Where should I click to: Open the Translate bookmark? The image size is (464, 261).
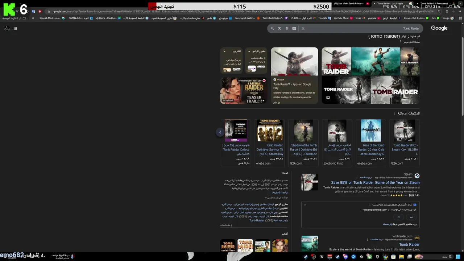coord(325,18)
